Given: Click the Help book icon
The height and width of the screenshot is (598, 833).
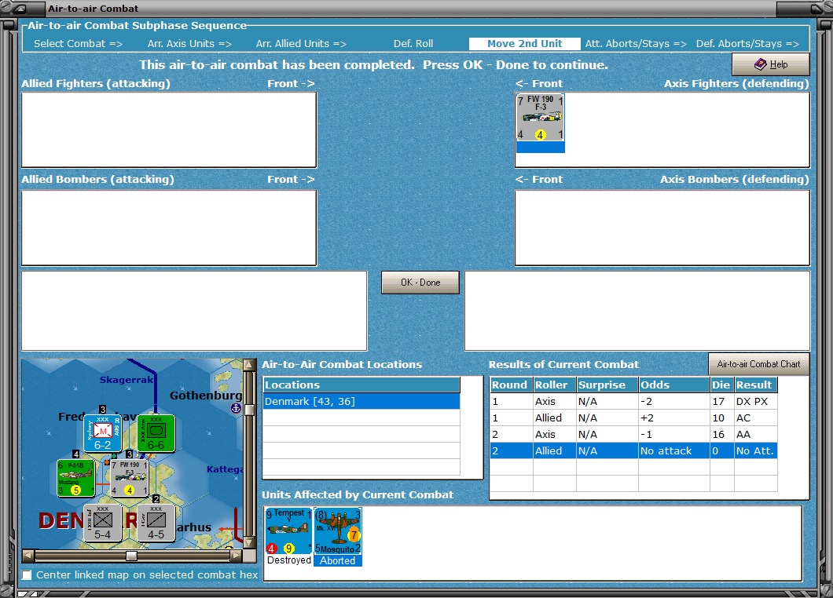Looking at the screenshot, I should (760, 64).
